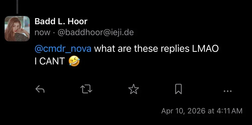
Task: Click the word "LMAO" in the post
Action: tap(205, 48)
